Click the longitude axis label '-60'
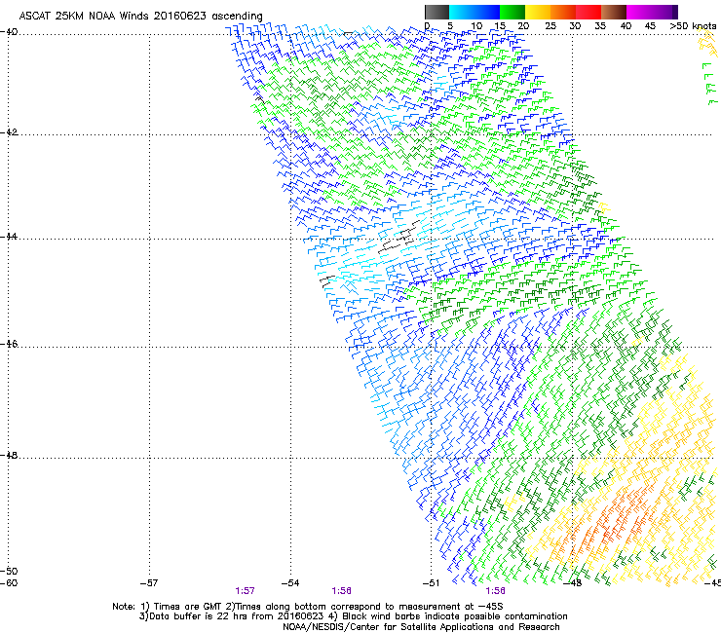Viewport: 721px width, 633px height. tap(9, 583)
